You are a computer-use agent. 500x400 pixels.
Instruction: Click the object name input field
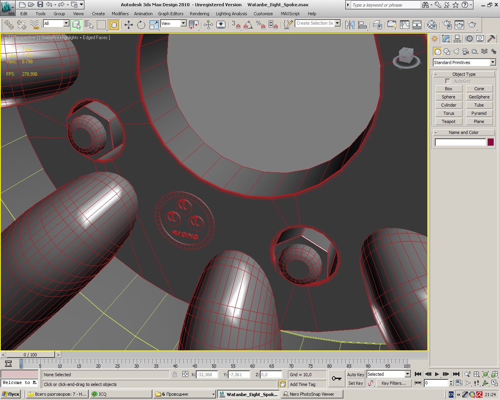(x=461, y=142)
